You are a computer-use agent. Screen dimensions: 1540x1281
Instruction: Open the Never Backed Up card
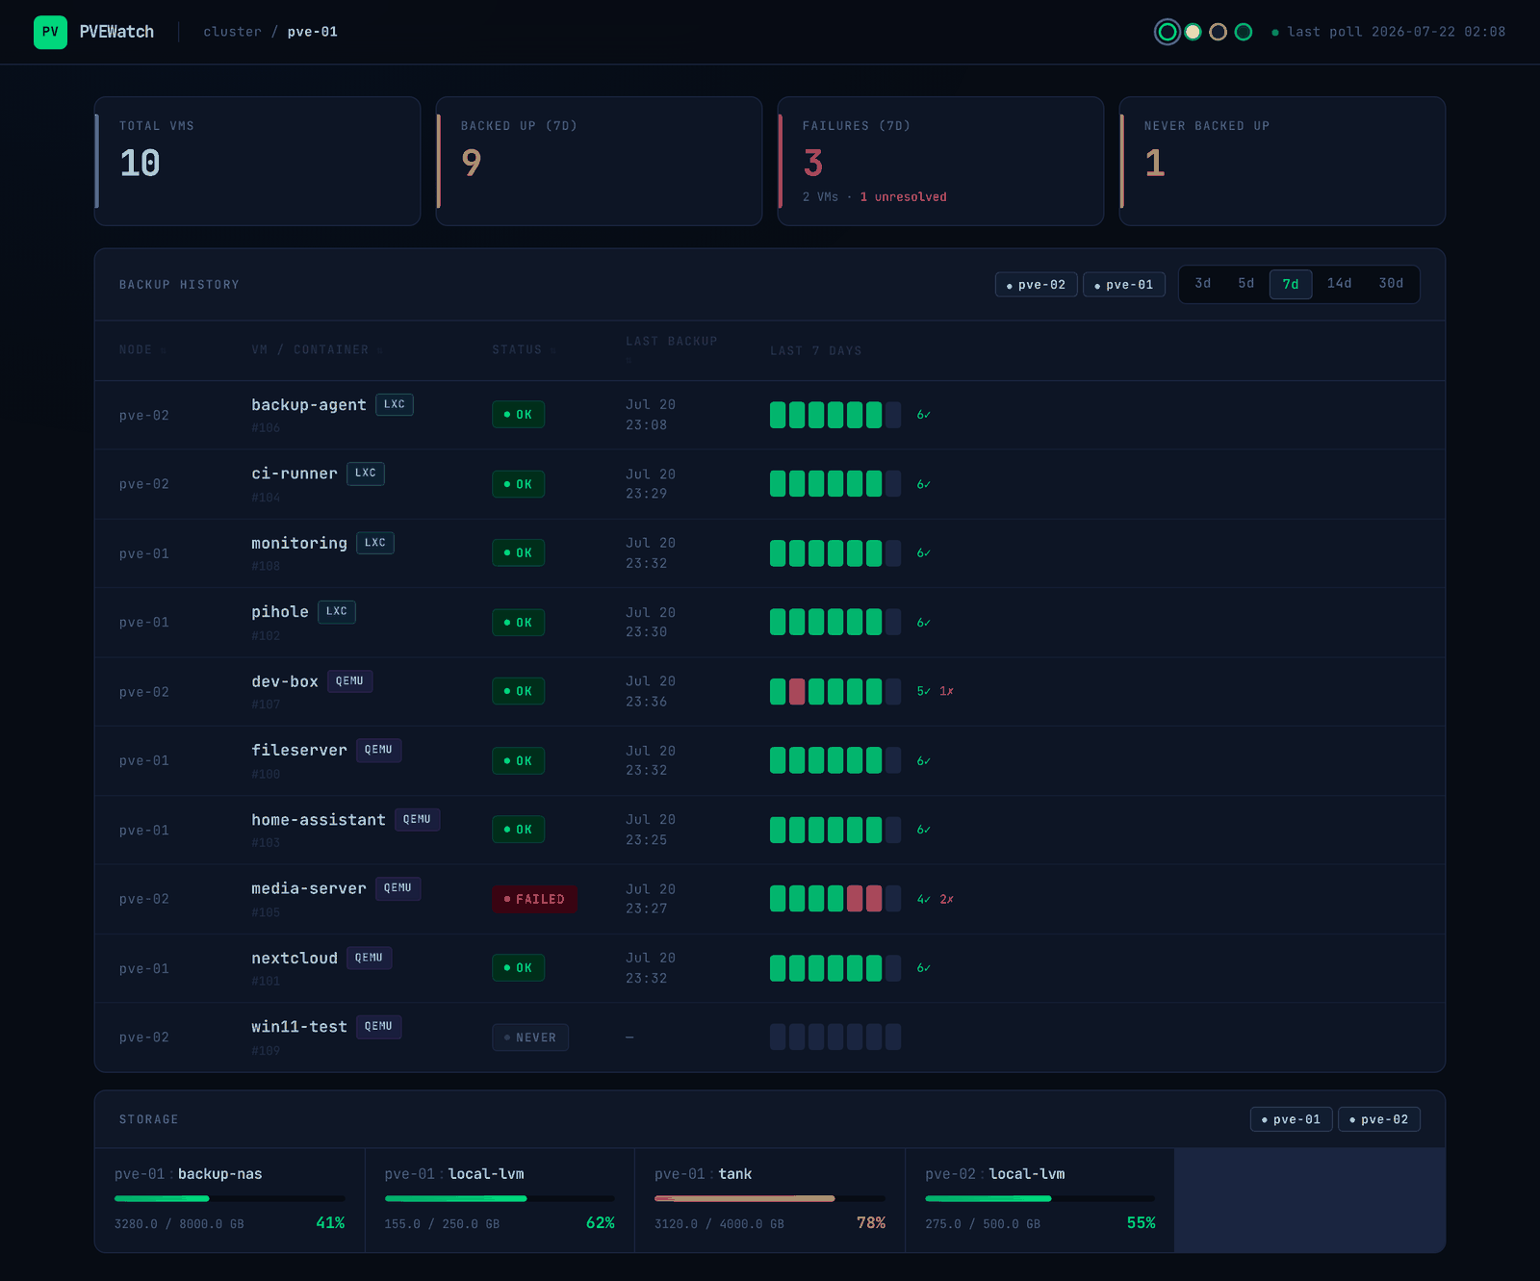pyautogui.click(x=1282, y=161)
